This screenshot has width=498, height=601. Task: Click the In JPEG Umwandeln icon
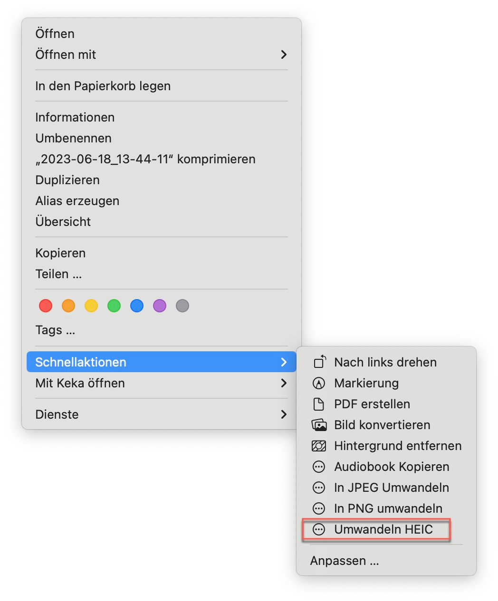[319, 488]
